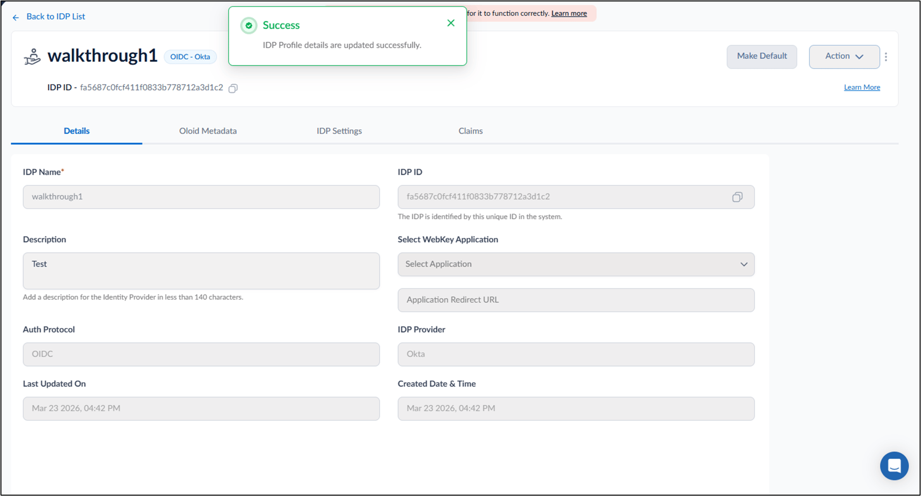Image resolution: width=921 pixels, height=496 pixels.
Task: Switch to the IDP Settings tab
Action: pos(339,131)
